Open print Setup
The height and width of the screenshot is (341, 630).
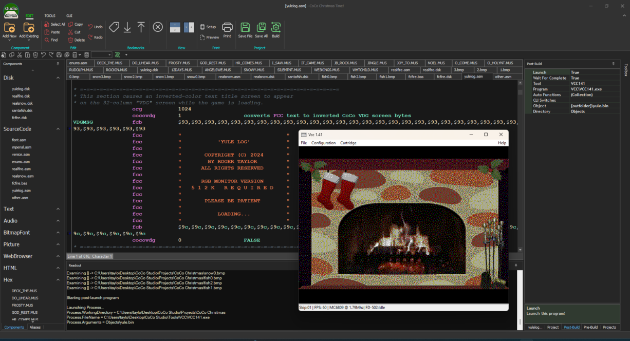[208, 27]
